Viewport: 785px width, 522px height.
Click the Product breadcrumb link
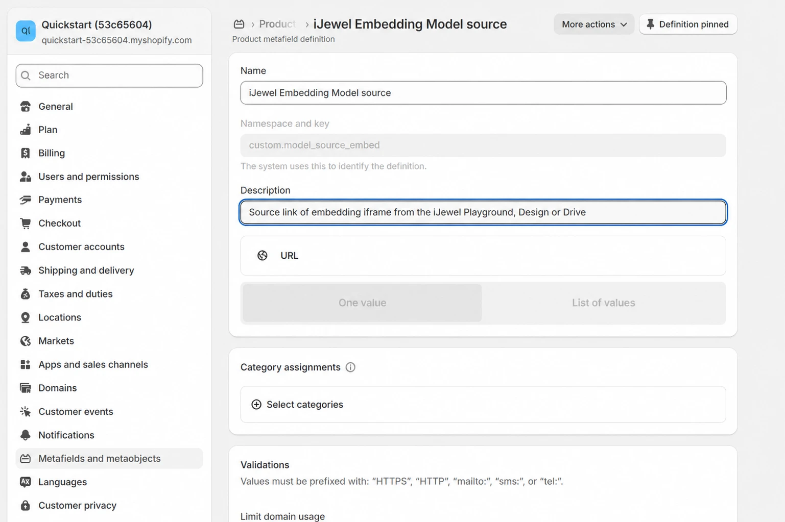(x=277, y=24)
